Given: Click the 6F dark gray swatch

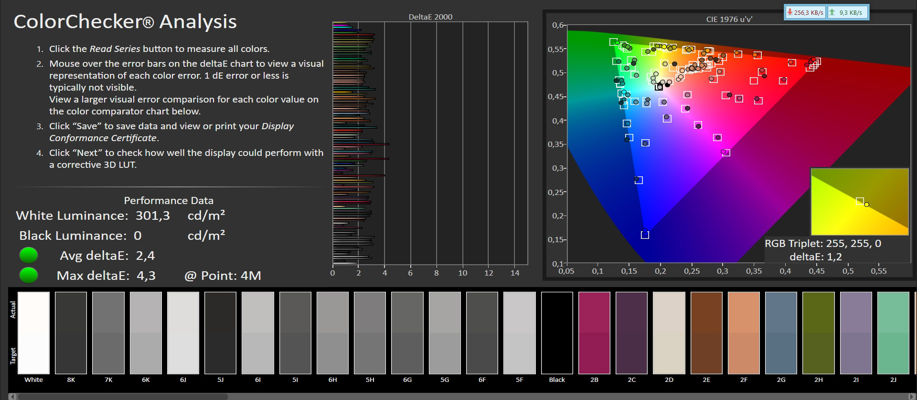Looking at the screenshot, I should 482,333.
